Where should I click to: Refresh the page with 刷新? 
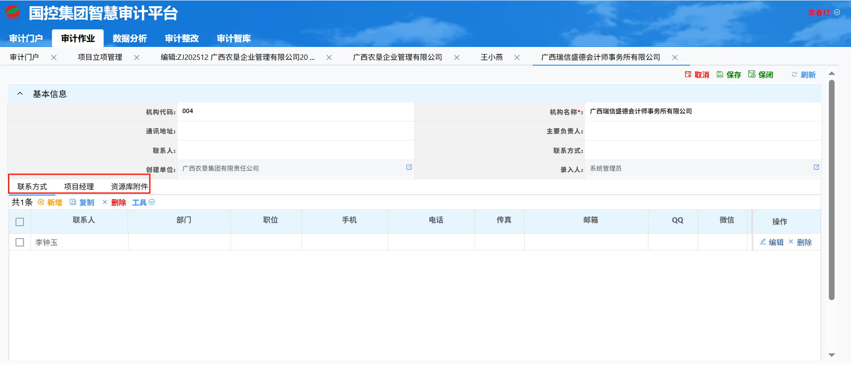pos(804,75)
